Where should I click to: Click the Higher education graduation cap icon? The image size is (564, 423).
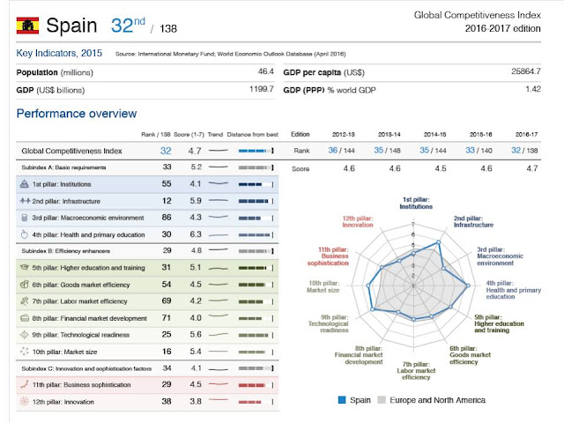[x=25, y=267]
